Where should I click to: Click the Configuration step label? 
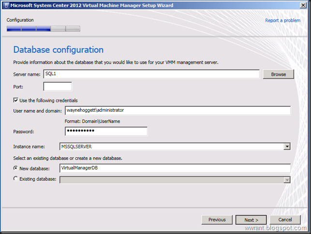pyautogui.click(x=20, y=20)
